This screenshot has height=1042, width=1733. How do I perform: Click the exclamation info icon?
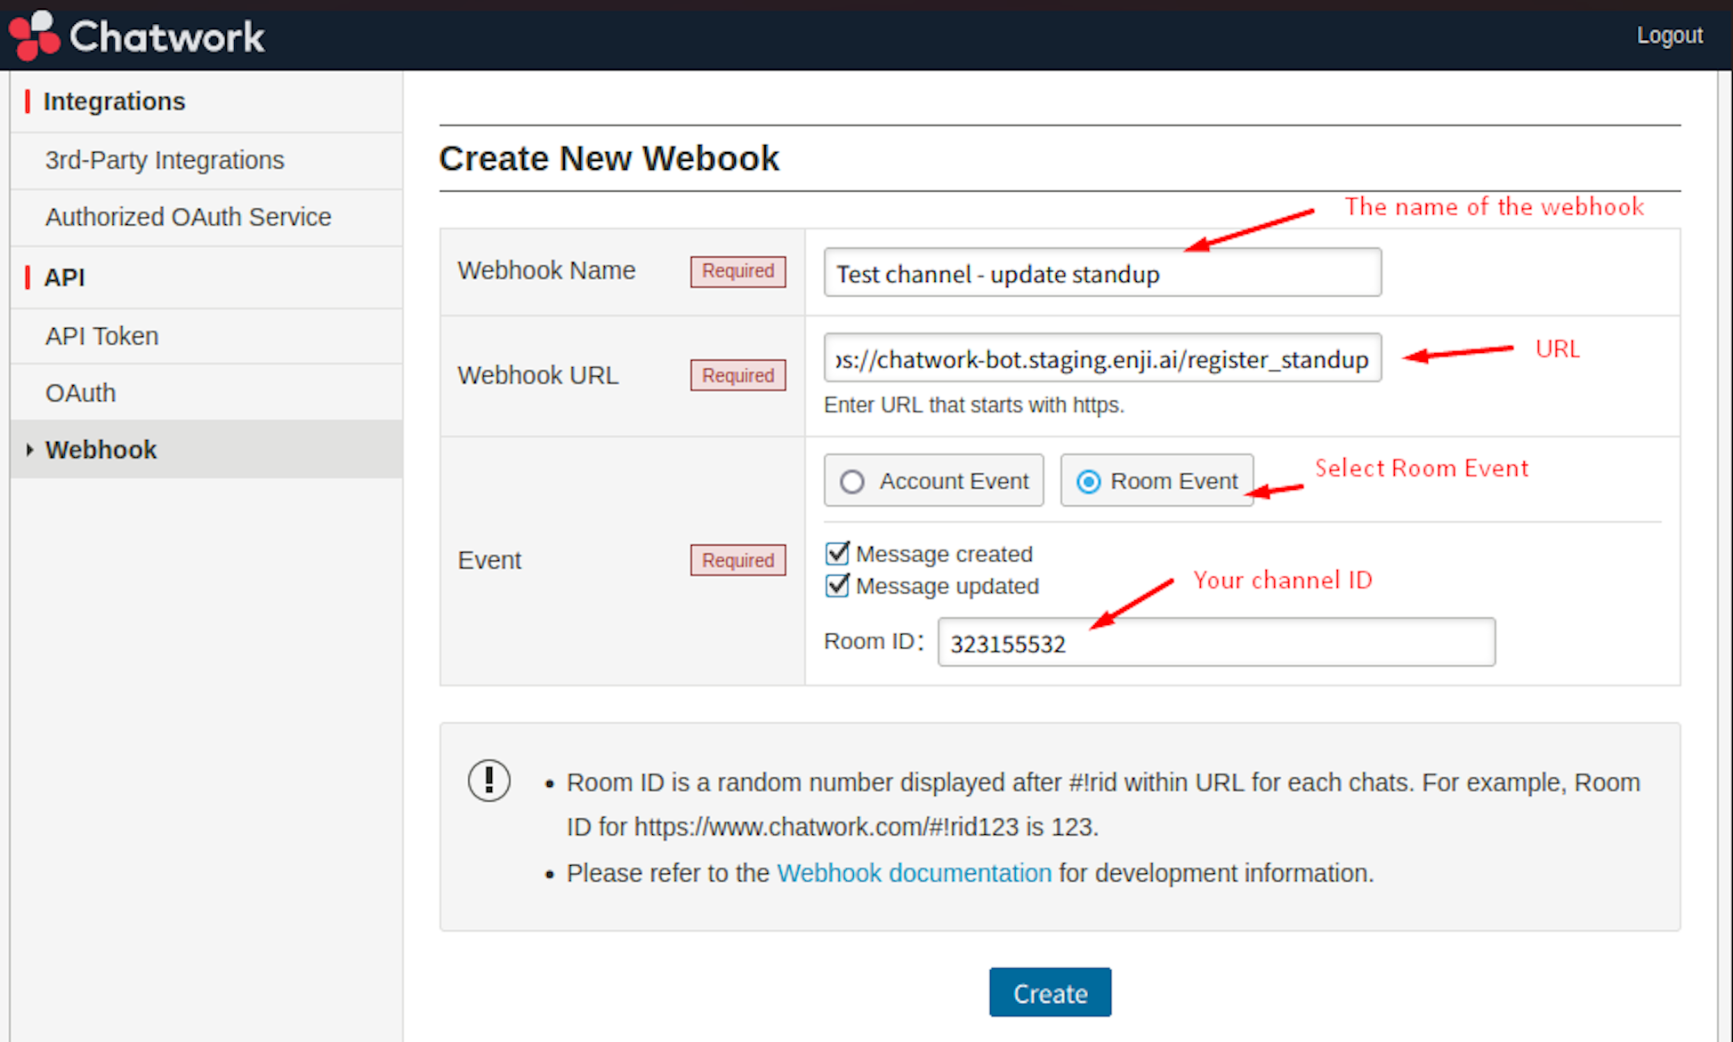[x=489, y=781]
